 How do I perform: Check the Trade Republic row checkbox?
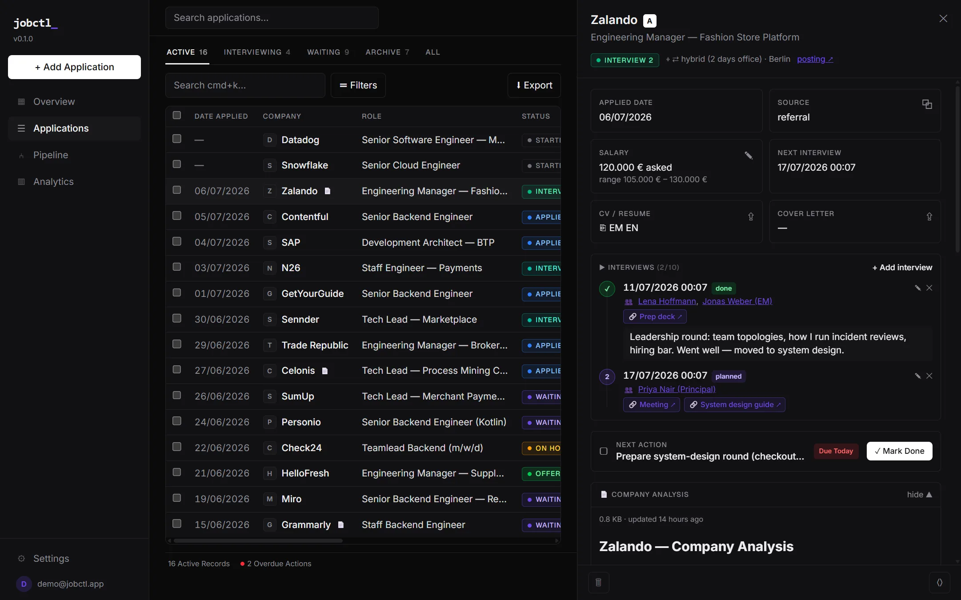177,344
